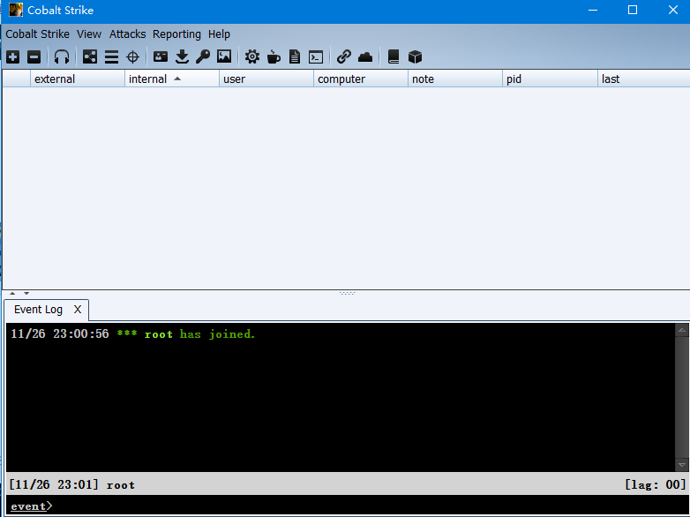Sort sessions by last column
This screenshot has width=690, height=517.
click(x=644, y=79)
